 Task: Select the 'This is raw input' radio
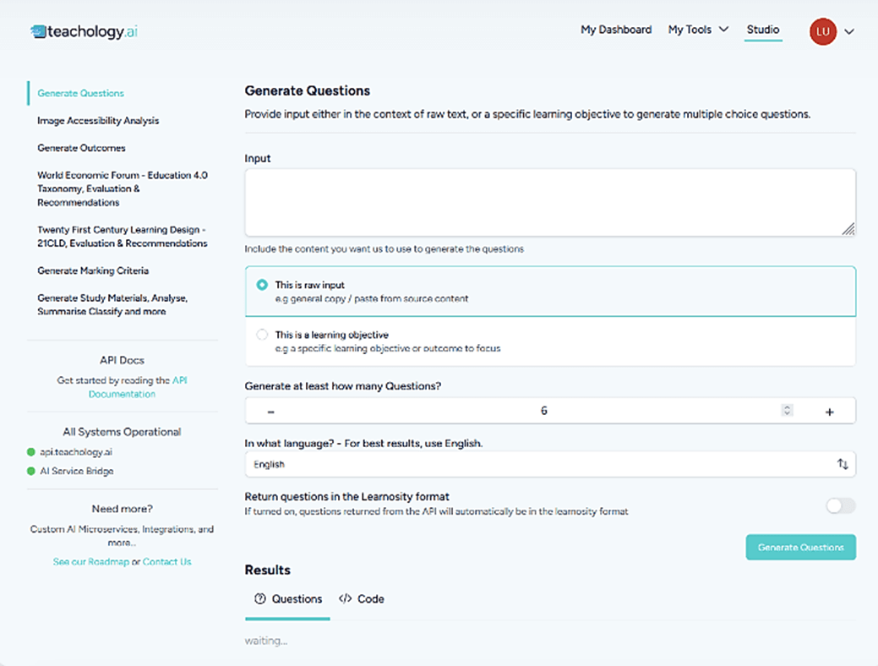262,286
